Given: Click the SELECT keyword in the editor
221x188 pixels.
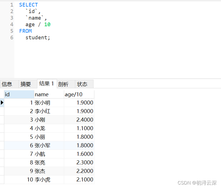Looking at the screenshot, I should [x=29, y=5].
